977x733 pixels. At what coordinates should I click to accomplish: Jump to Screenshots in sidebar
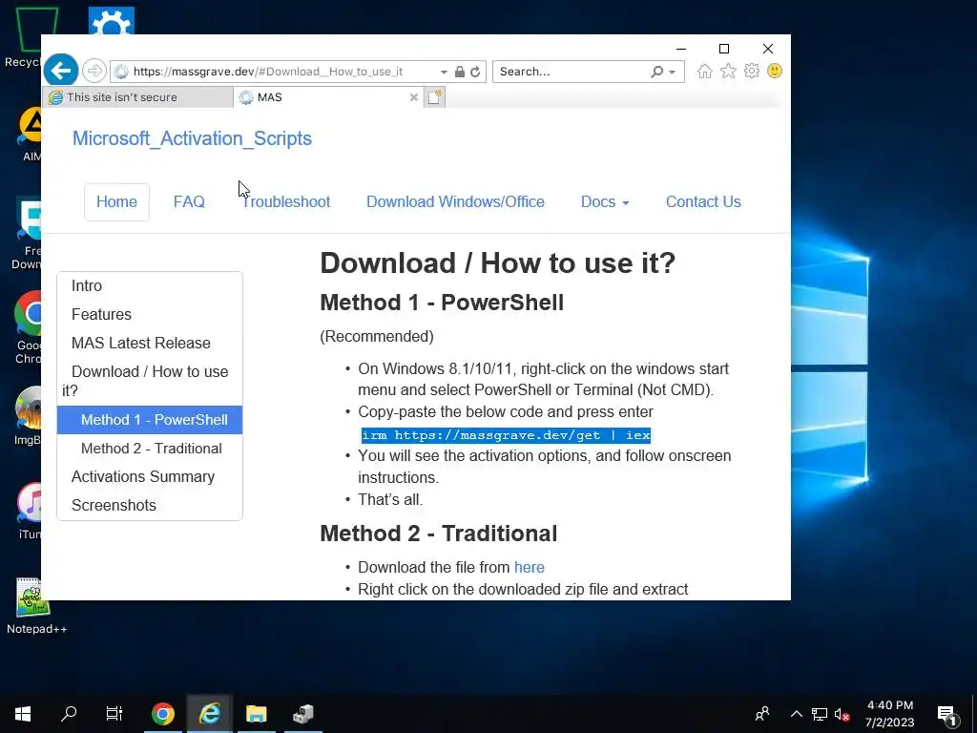150,505
